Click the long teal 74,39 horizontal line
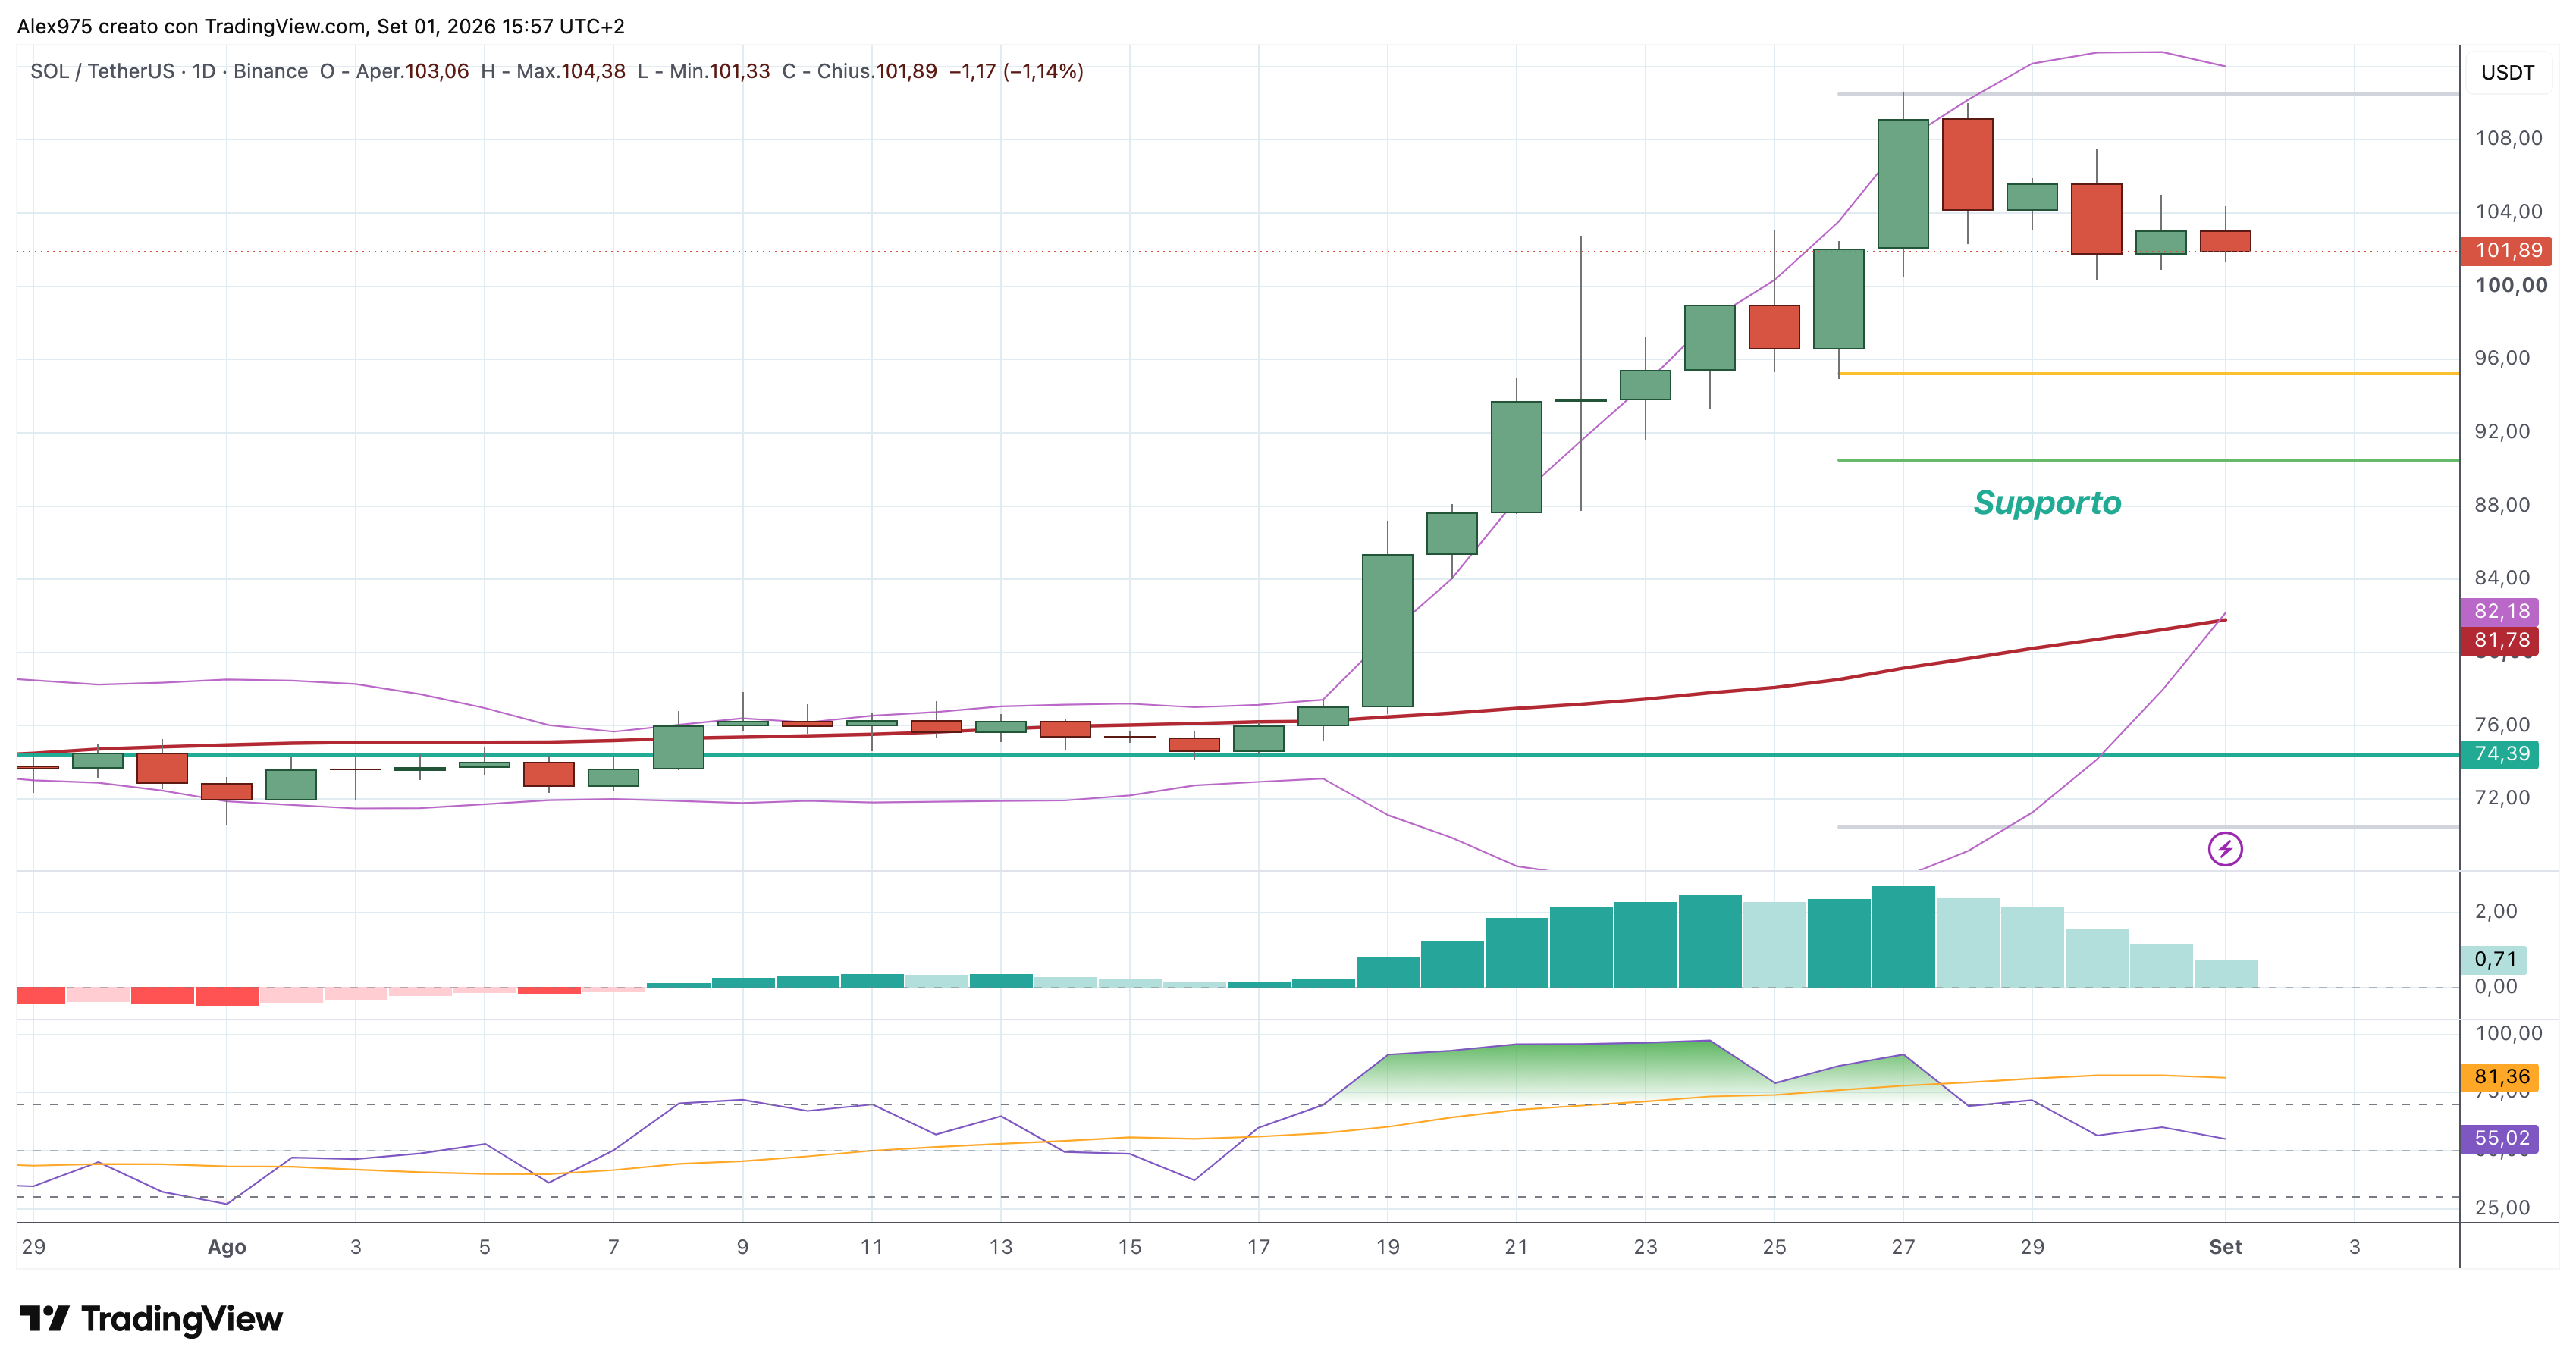Viewport: 2576px width, 1369px height. (x=1238, y=756)
